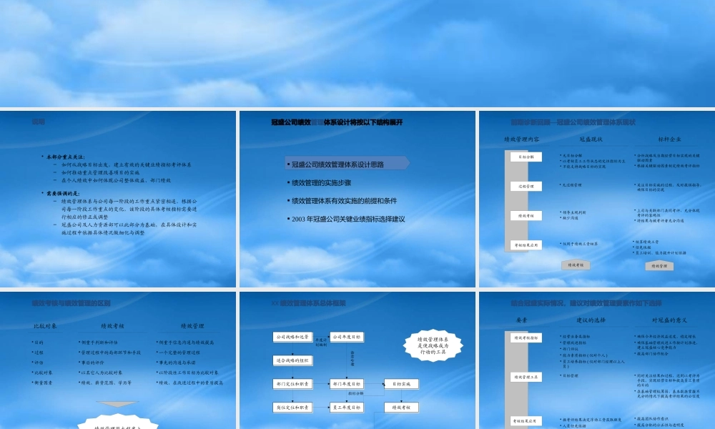
Task: Click the row label '过程'
Action: [39, 352]
